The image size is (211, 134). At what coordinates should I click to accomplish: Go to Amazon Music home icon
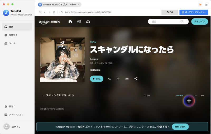[70, 22]
